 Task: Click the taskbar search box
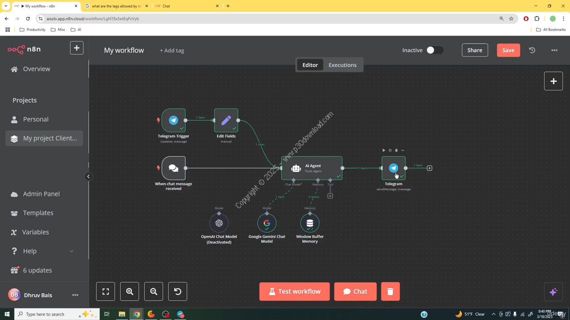[58, 314]
